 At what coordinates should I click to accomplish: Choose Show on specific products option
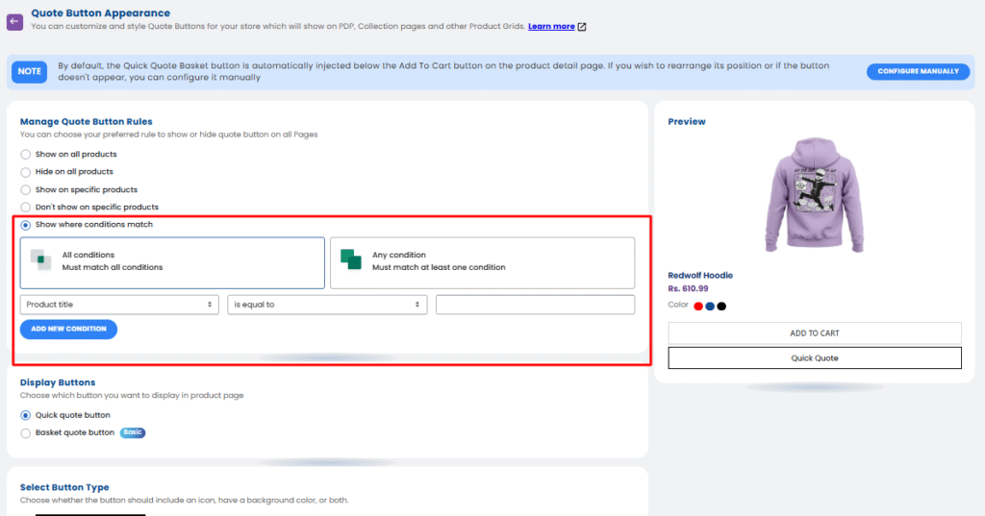pos(26,190)
